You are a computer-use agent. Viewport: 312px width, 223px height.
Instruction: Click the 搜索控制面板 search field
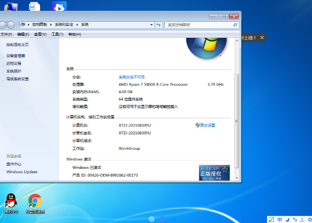click(x=197, y=24)
